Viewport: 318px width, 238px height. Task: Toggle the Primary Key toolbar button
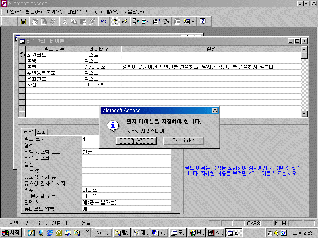click(115, 21)
